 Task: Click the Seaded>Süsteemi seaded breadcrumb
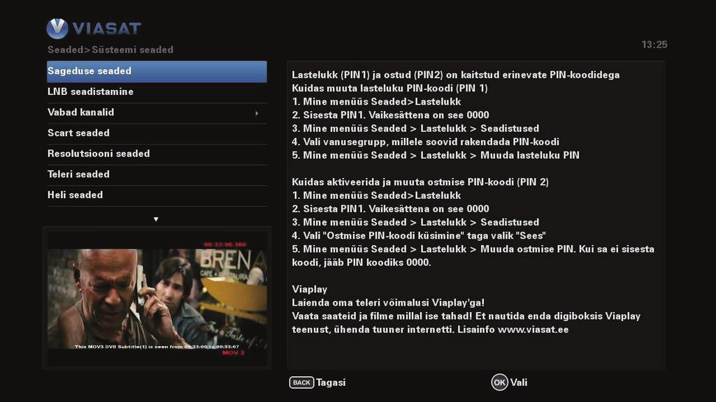(110, 50)
